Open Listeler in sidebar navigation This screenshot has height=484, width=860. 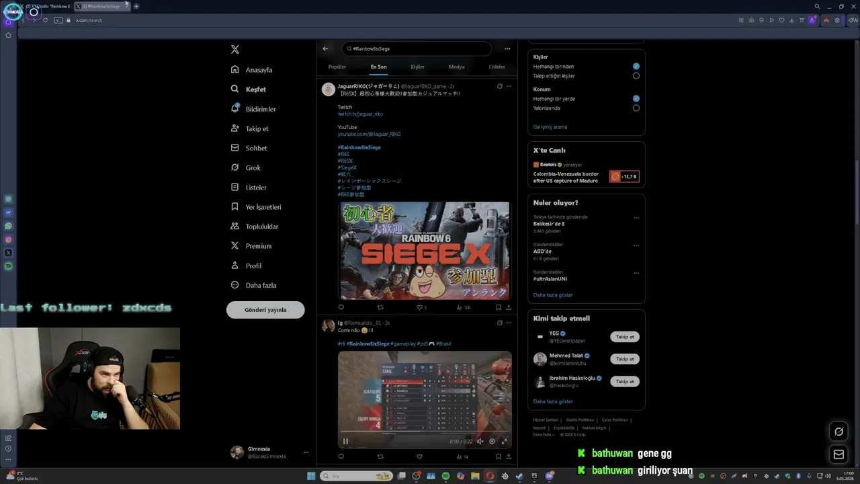click(x=249, y=188)
